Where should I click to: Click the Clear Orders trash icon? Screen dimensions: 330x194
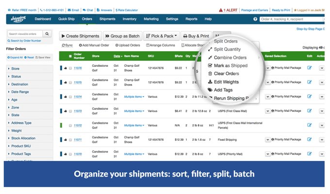(x=210, y=74)
